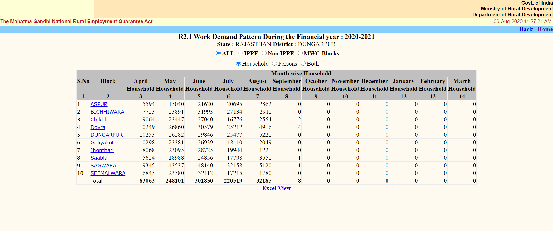Open the SEEMALWARA block link
553x231 pixels.
[x=108, y=173]
